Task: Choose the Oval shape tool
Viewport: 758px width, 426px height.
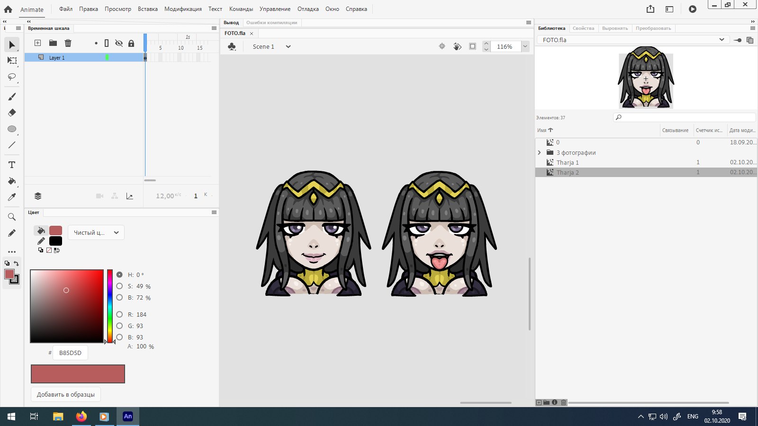Action: (12, 129)
